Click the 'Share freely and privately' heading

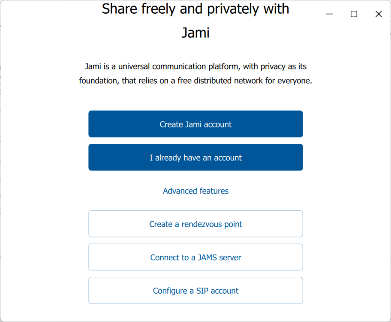coord(195,9)
